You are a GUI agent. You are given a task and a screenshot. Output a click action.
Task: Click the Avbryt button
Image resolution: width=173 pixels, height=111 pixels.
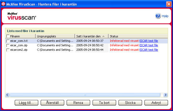156,103
